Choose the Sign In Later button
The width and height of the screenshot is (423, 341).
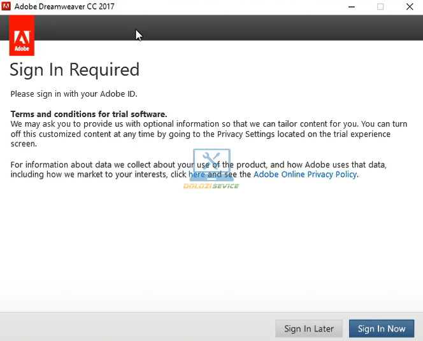click(309, 328)
